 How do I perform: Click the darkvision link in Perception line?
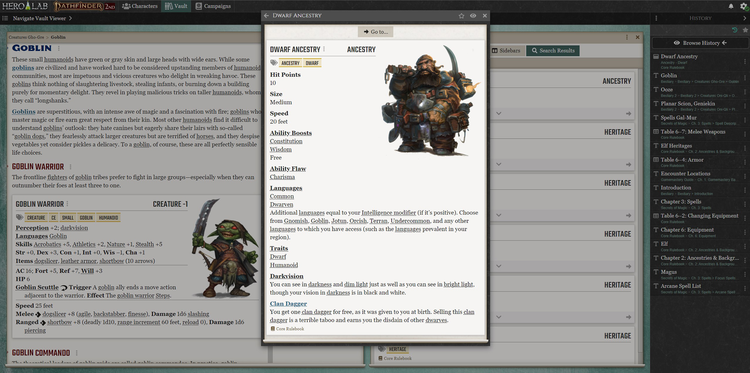pyautogui.click(x=74, y=228)
